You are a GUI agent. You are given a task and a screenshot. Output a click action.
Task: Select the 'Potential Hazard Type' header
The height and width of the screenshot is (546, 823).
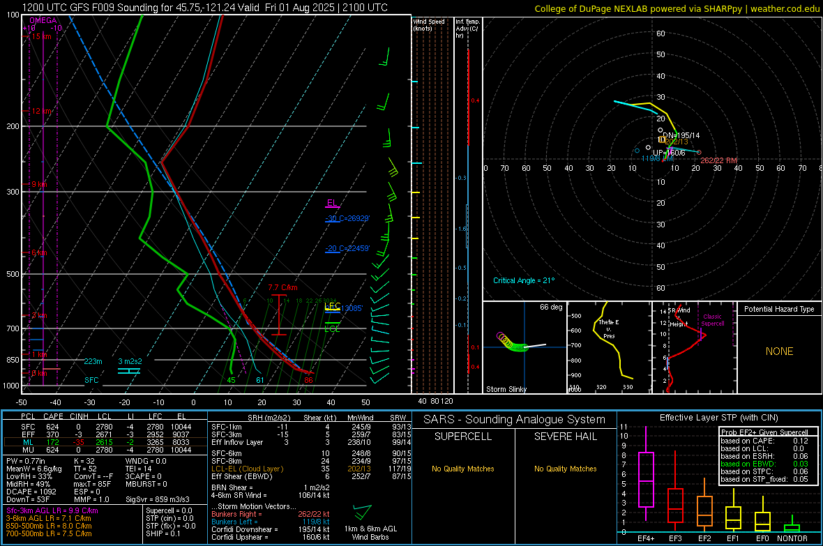click(x=779, y=309)
